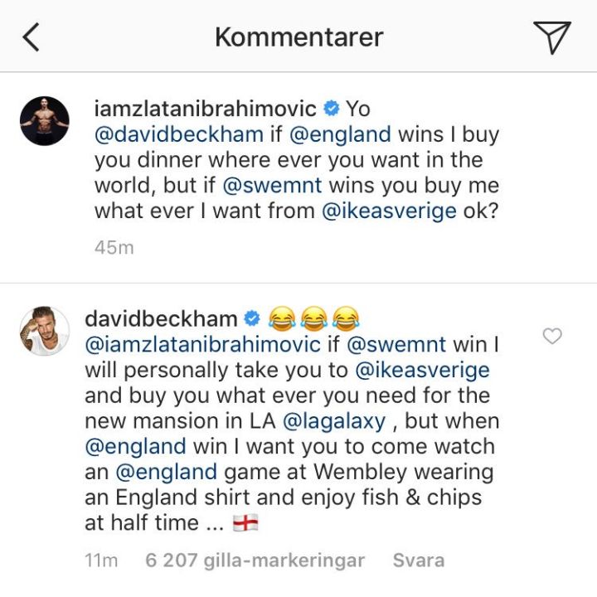Open the @england mention in Zlatan's comment
597x597 pixels.
tap(341, 135)
